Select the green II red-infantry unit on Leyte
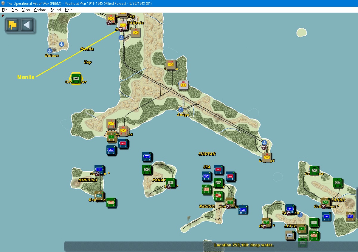The width and height of the screenshot is (358, 252). (x=314, y=235)
